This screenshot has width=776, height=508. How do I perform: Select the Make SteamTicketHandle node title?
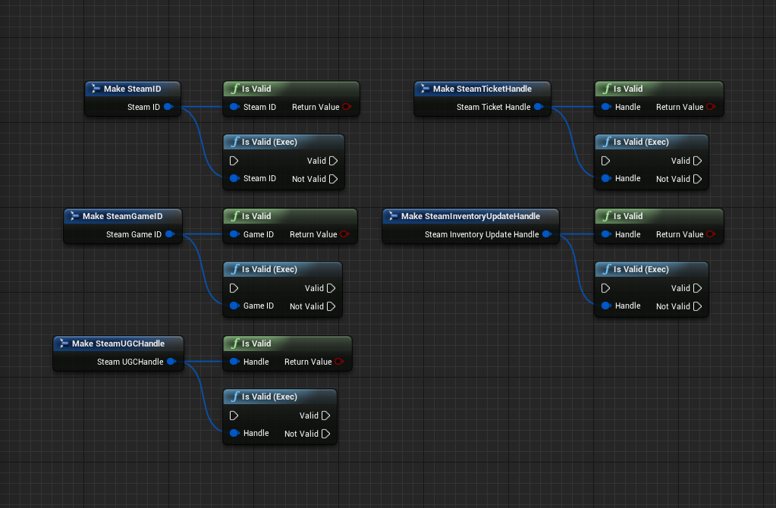[482, 89]
